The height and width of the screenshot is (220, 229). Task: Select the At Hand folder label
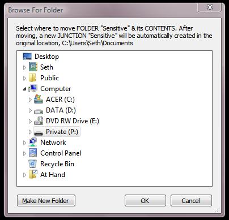pos(53,175)
